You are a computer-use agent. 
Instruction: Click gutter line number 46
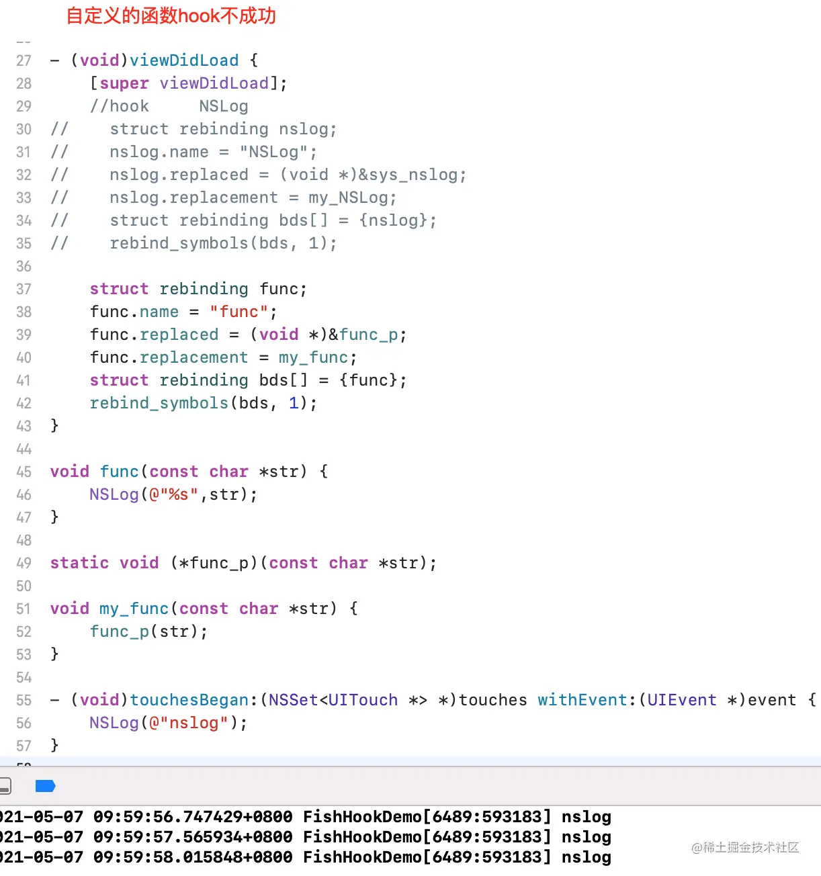pyautogui.click(x=24, y=494)
